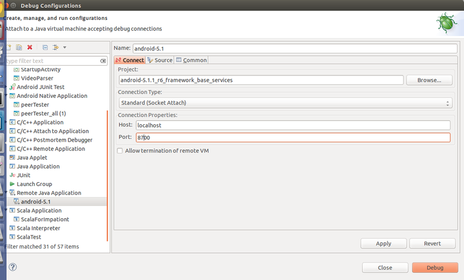Open the help question mark icon
This screenshot has width=464, height=280.
(x=12, y=267)
